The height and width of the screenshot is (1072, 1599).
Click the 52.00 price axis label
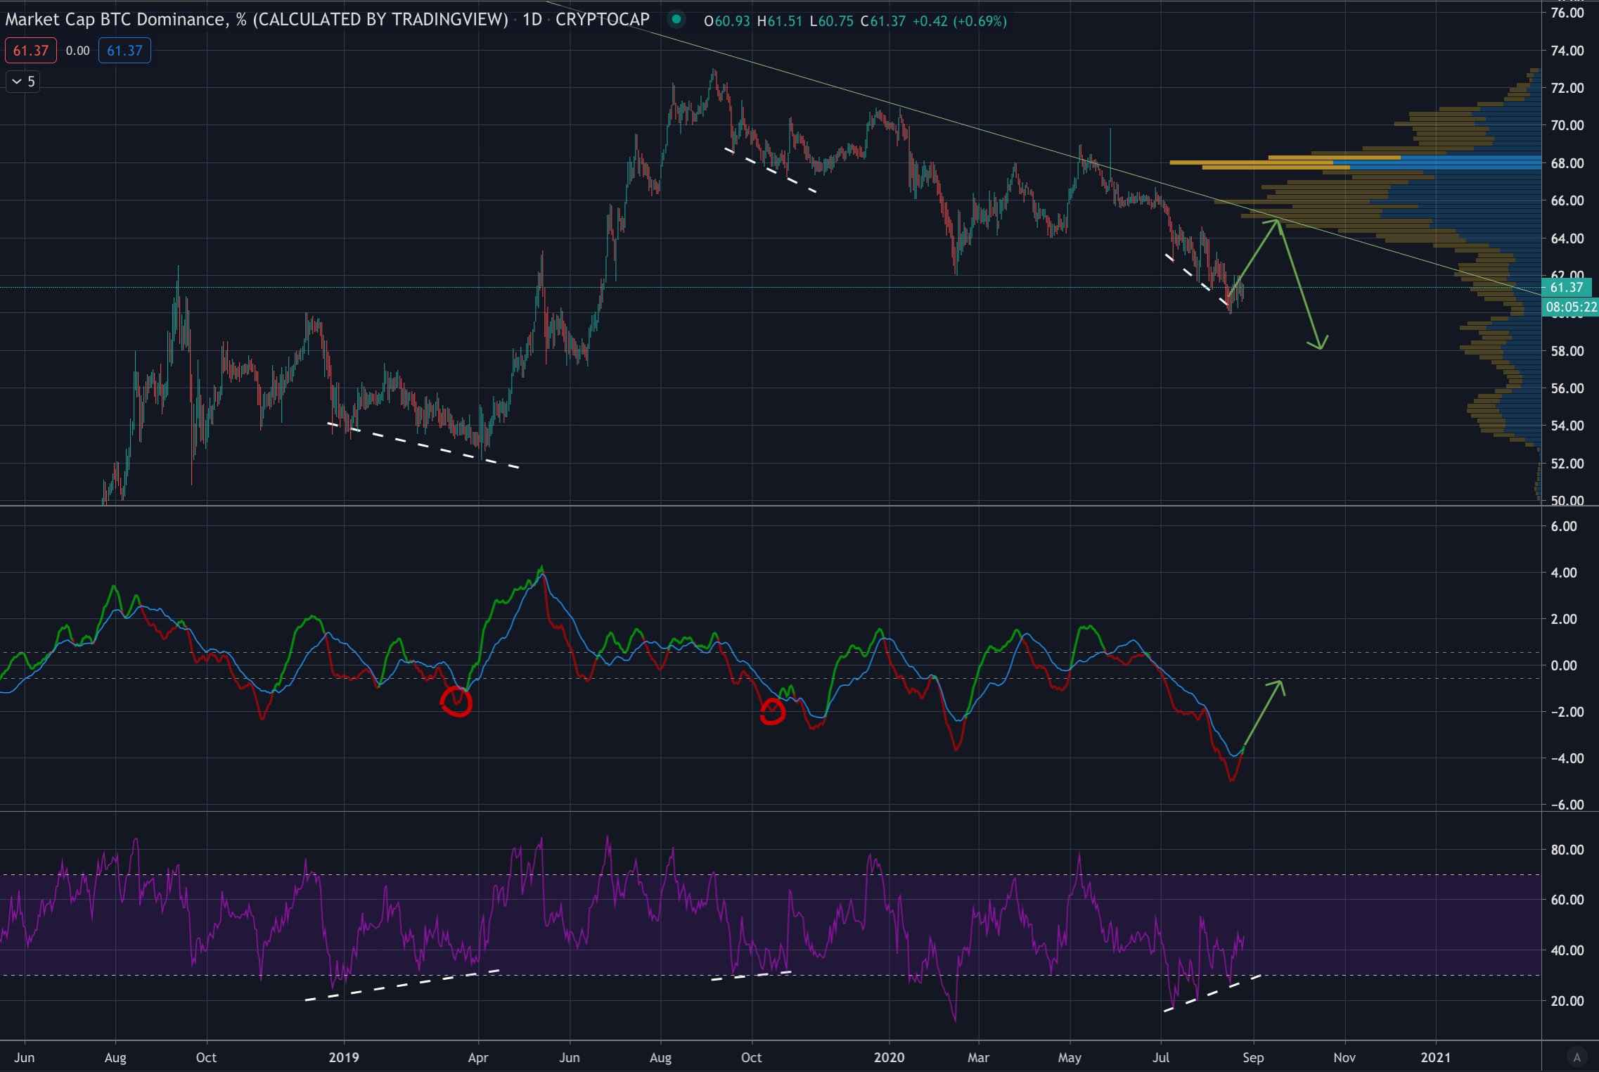(x=1567, y=464)
